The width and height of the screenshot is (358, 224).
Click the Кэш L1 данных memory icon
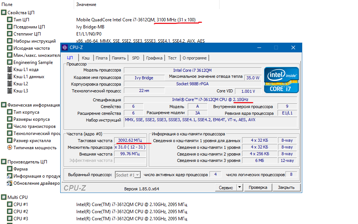[x=10, y=76]
